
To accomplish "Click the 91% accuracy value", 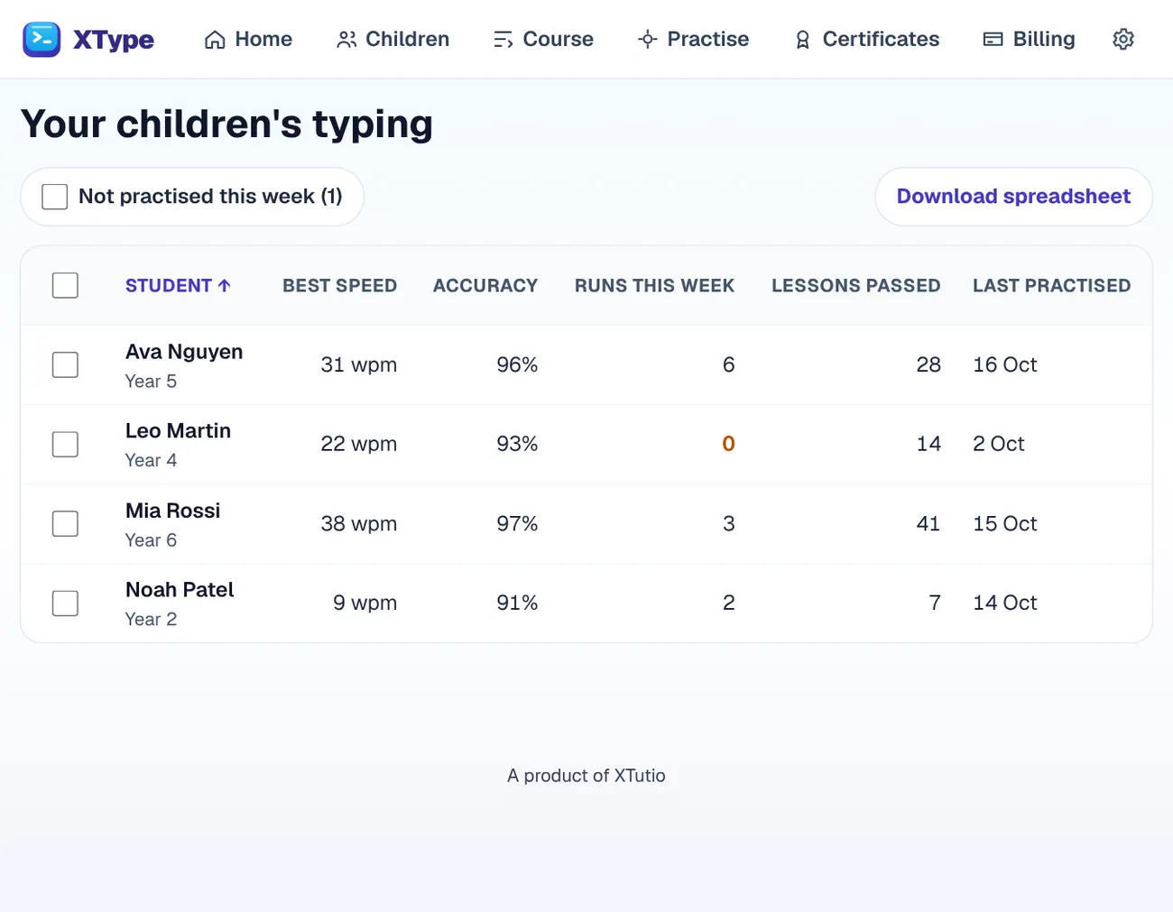I will tap(517, 603).
